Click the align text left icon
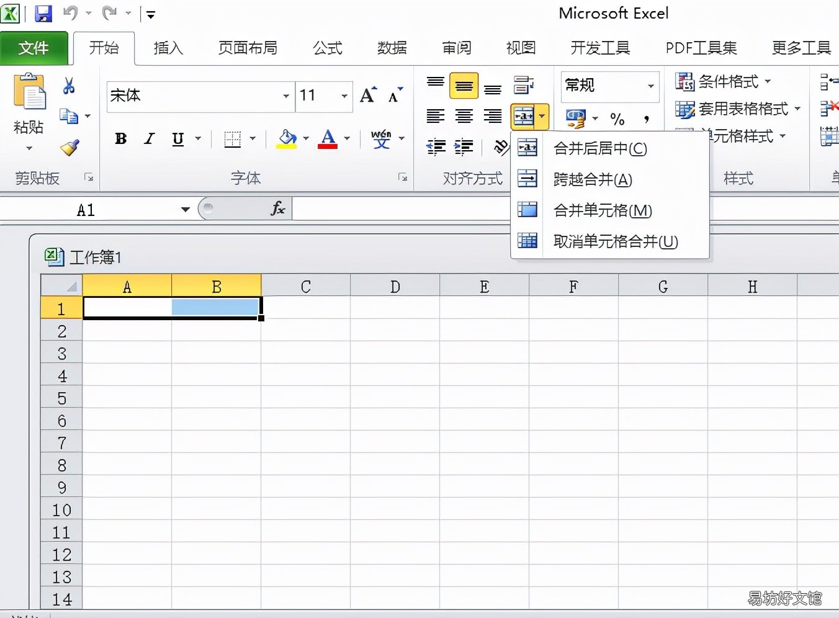 [x=436, y=116]
